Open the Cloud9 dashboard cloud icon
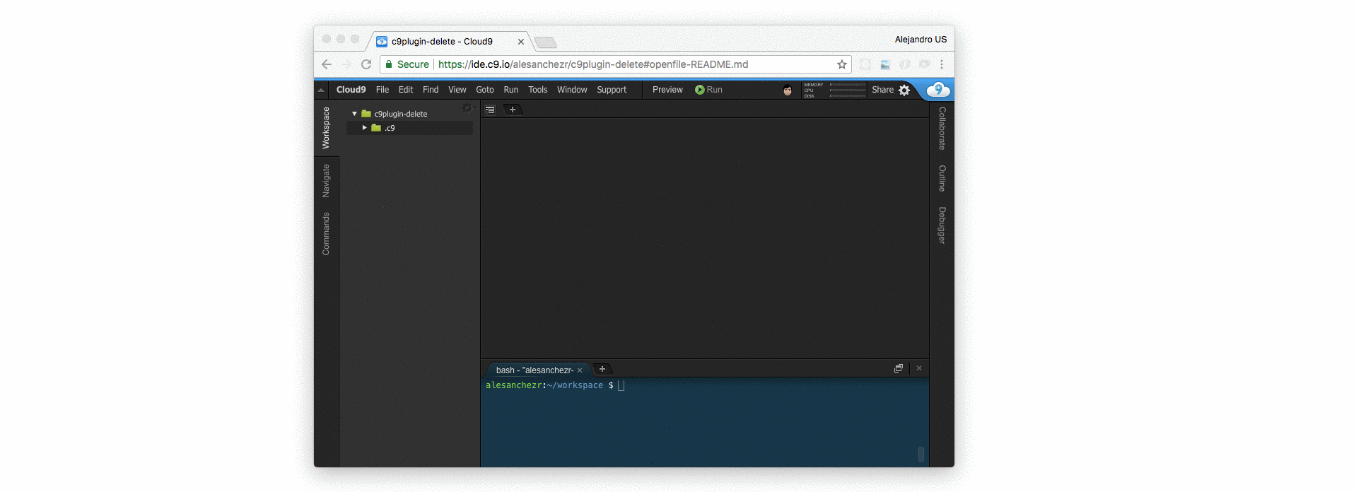Screen dimensions: 1356x492 pyautogui.click(x=938, y=90)
